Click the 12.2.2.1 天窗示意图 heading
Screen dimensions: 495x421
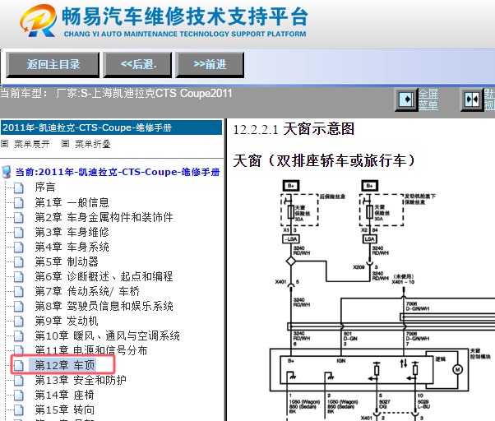(294, 129)
